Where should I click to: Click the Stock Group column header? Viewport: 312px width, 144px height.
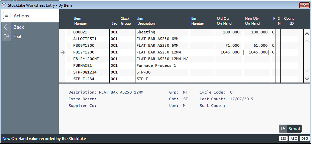[x=126, y=21]
